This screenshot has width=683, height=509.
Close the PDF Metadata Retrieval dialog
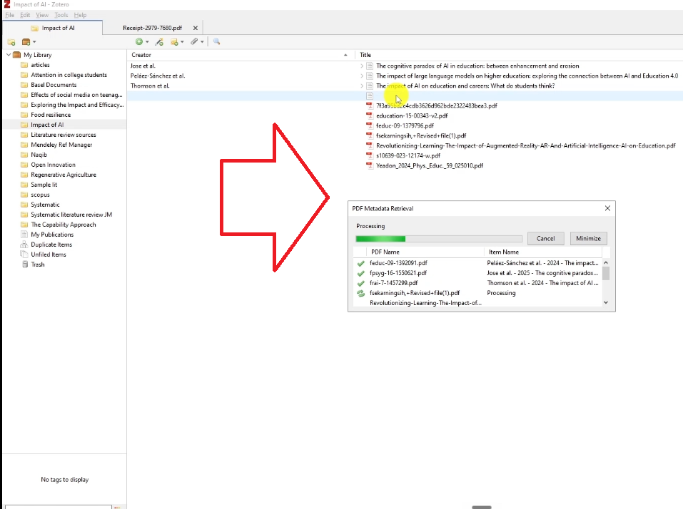[607, 208]
